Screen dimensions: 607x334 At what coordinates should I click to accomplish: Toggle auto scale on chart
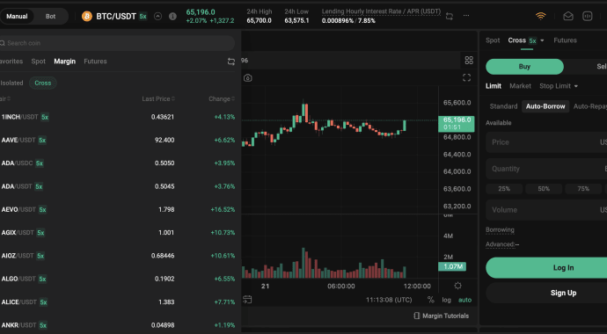(x=465, y=300)
